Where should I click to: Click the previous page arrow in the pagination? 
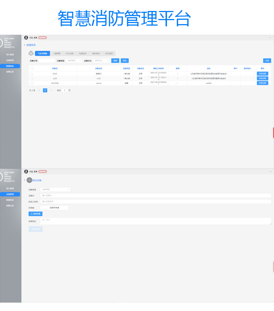click(39, 90)
